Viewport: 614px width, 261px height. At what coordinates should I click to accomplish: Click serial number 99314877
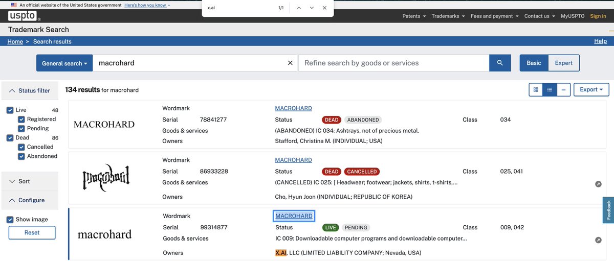click(x=214, y=227)
